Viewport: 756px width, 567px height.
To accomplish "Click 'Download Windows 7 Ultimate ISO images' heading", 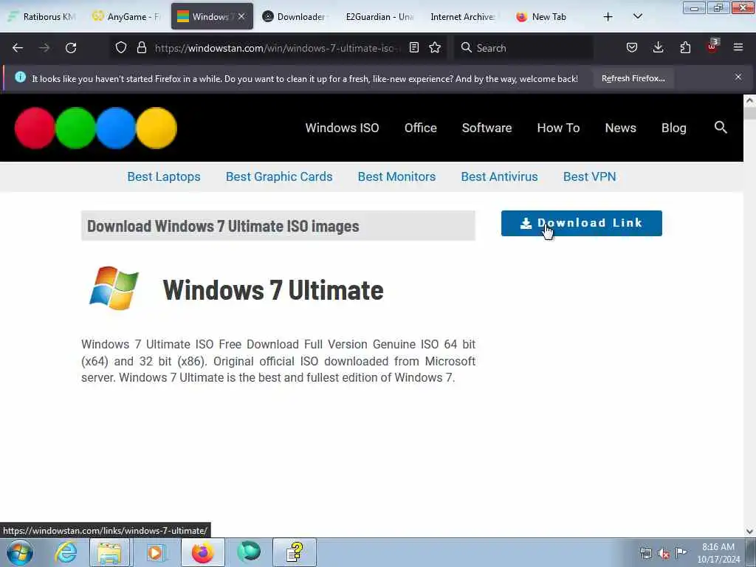I will 223,226.
